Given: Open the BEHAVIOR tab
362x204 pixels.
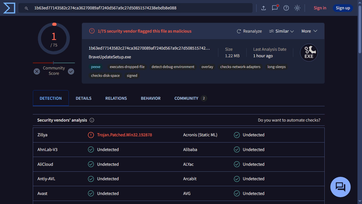Looking at the screenshot, I should coord(151,98).
